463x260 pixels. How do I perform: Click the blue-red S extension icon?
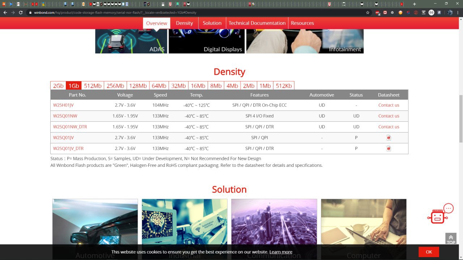pos(408,12)
